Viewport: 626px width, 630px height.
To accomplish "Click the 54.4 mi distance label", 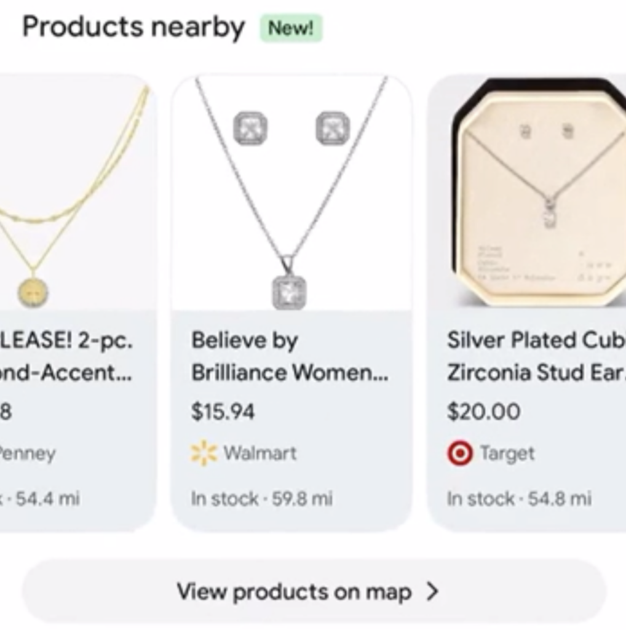I will click(47, 498).
